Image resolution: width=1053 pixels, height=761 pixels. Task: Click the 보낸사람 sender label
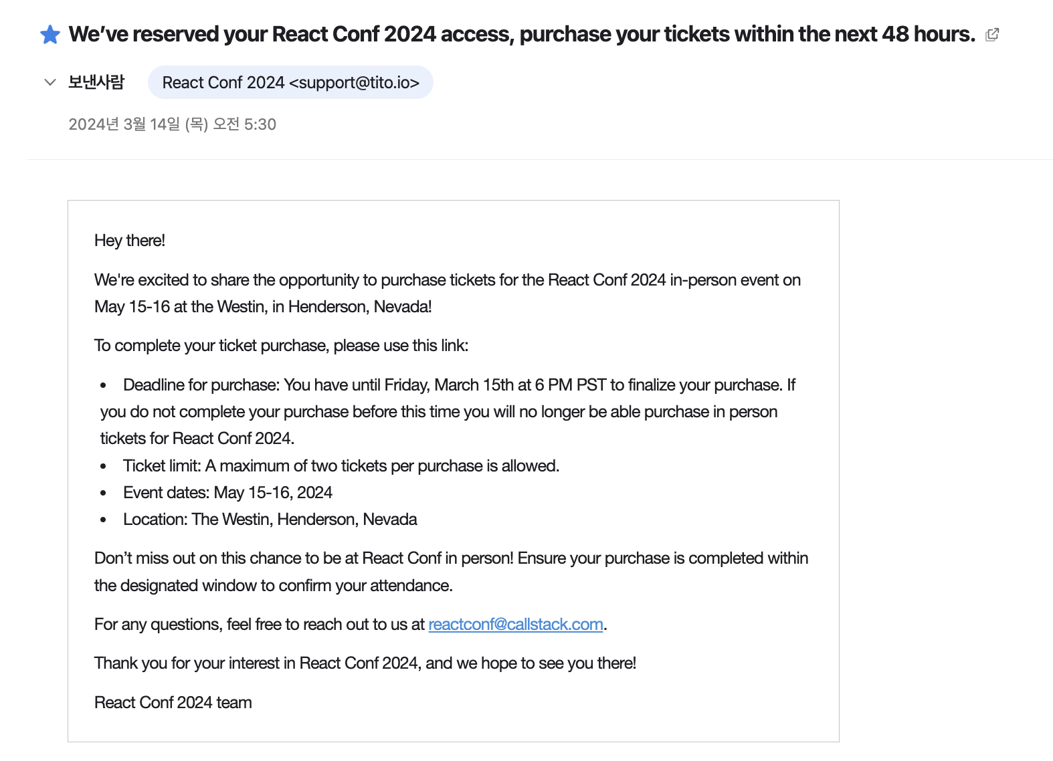point(96,82)
